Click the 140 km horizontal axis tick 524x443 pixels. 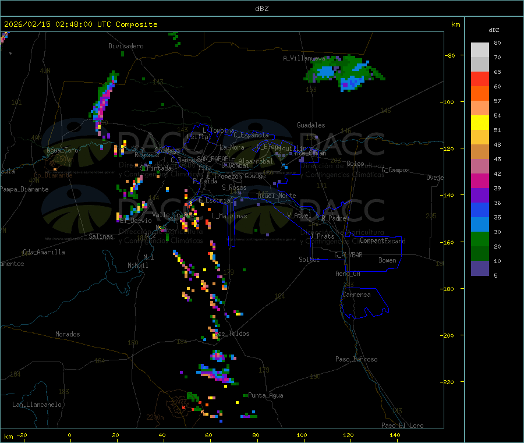coord(395,435)
